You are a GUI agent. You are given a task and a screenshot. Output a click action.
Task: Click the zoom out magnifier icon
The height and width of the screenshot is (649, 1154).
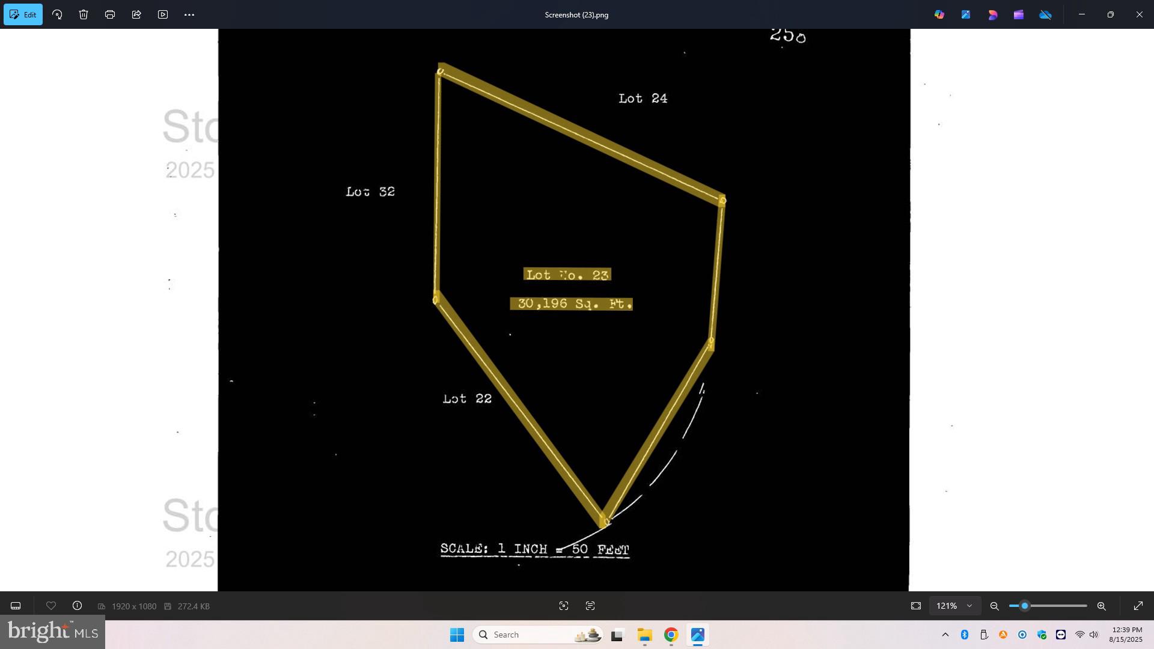point(995,606)
